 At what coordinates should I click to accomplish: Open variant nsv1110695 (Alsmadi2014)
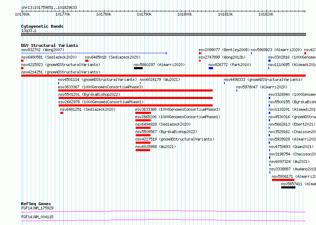click(292, 65)
